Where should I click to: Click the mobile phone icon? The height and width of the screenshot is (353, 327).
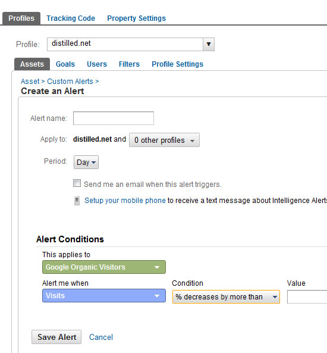click(77, 201)
